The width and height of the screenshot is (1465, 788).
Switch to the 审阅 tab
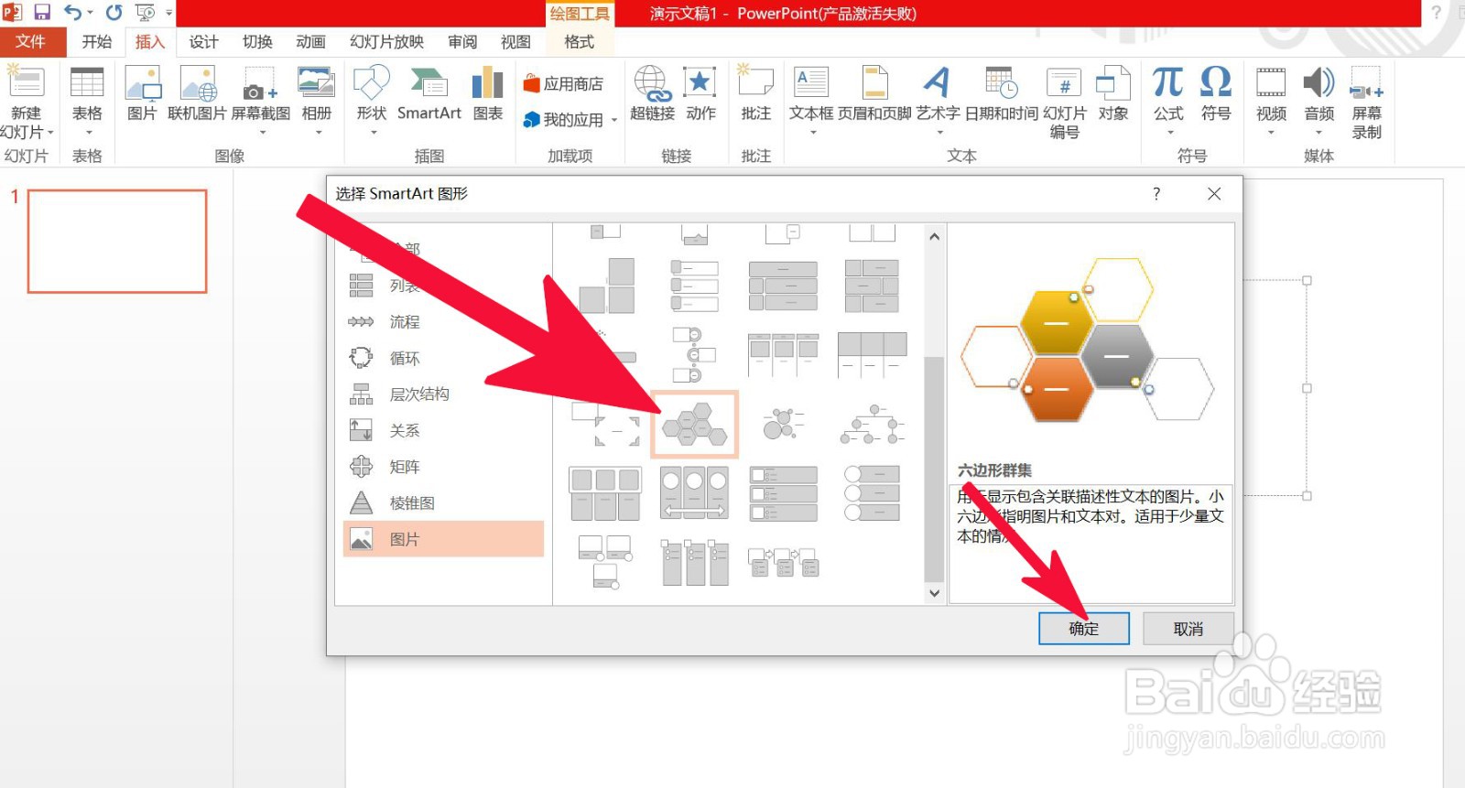tap(462, 42)
